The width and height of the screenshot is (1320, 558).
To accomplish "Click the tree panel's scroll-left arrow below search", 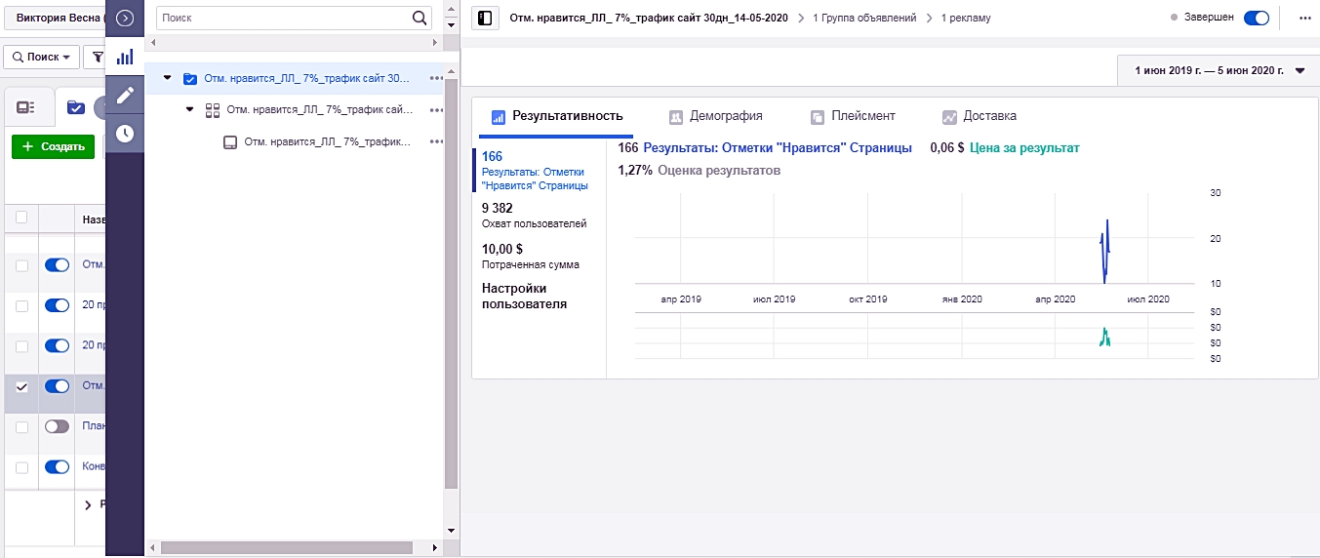I will 153,43.
